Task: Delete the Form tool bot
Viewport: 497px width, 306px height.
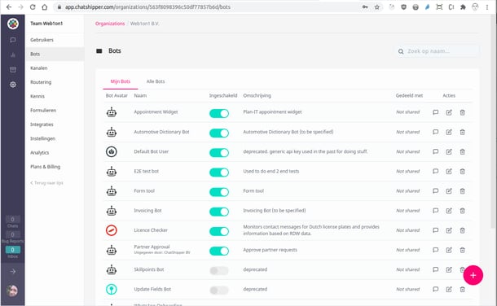Action: click(x=463, y=190)
